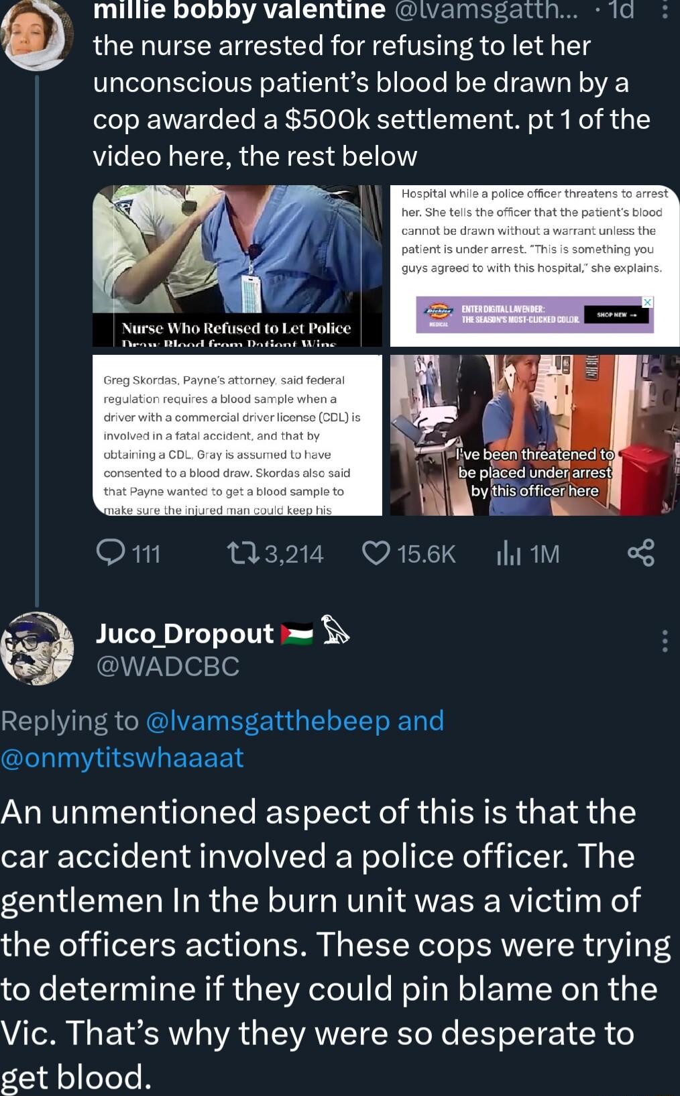View replies by clicking the 111 count

click(x=145, y=553)
